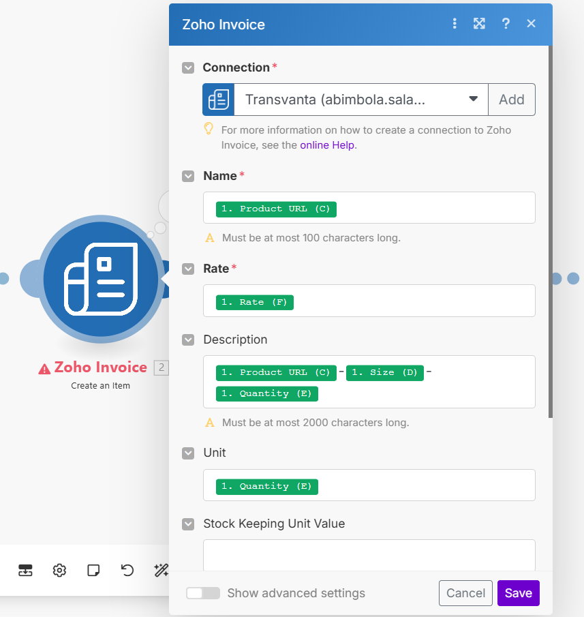This screenshot has height=617, width=584.
Task: Collapse the Stock Keeping Unit Value chevron
Action: point(188,524)
